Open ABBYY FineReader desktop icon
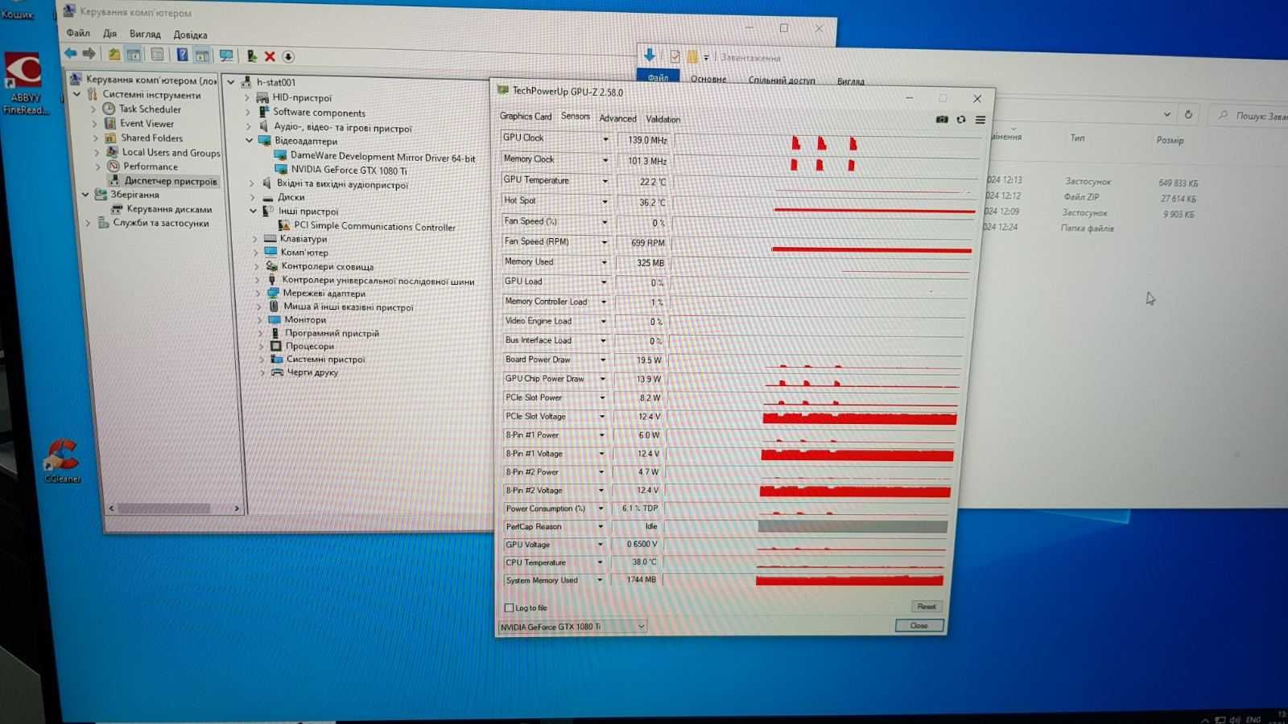Viewport: 1288px width, 724px height. 25,84
